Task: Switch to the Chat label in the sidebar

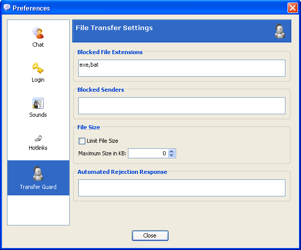Action: pyautogui.click(x=38, y=45)
